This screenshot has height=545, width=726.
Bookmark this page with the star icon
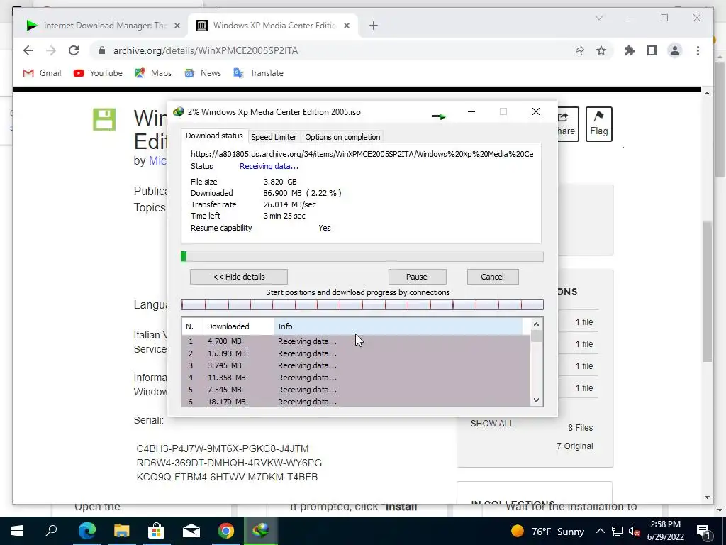click(x=601, y=50)
